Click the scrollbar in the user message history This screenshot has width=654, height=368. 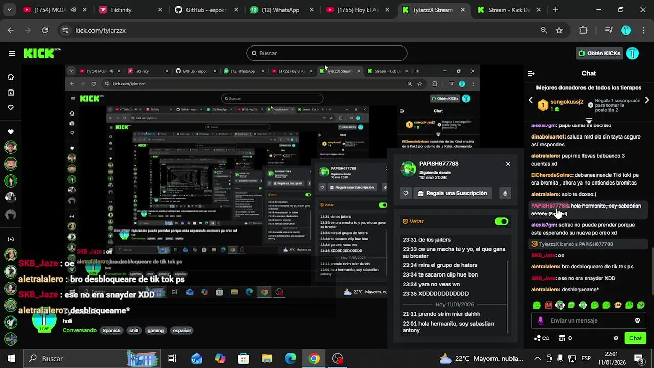508,296
